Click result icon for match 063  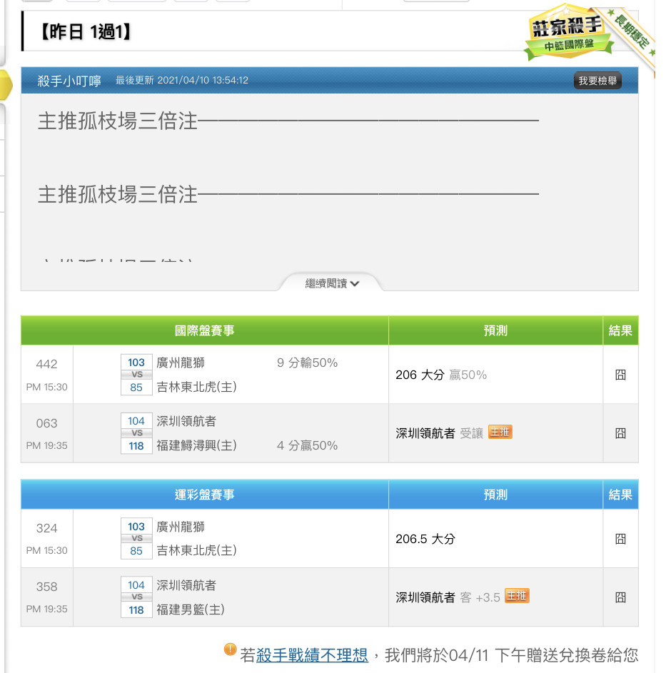620,433
